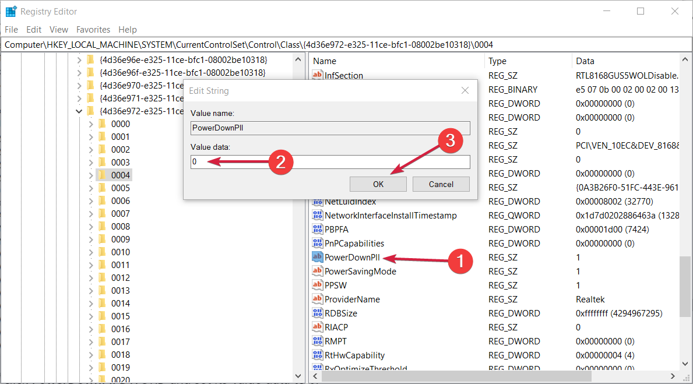Click the InfSection string value icon
Screen dimensions: 693x384
pos(318,75)
